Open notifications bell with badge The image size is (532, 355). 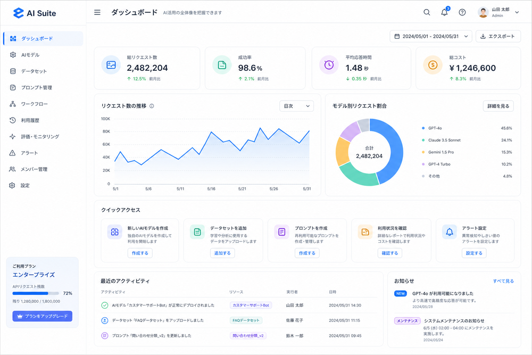click(445, 12)
